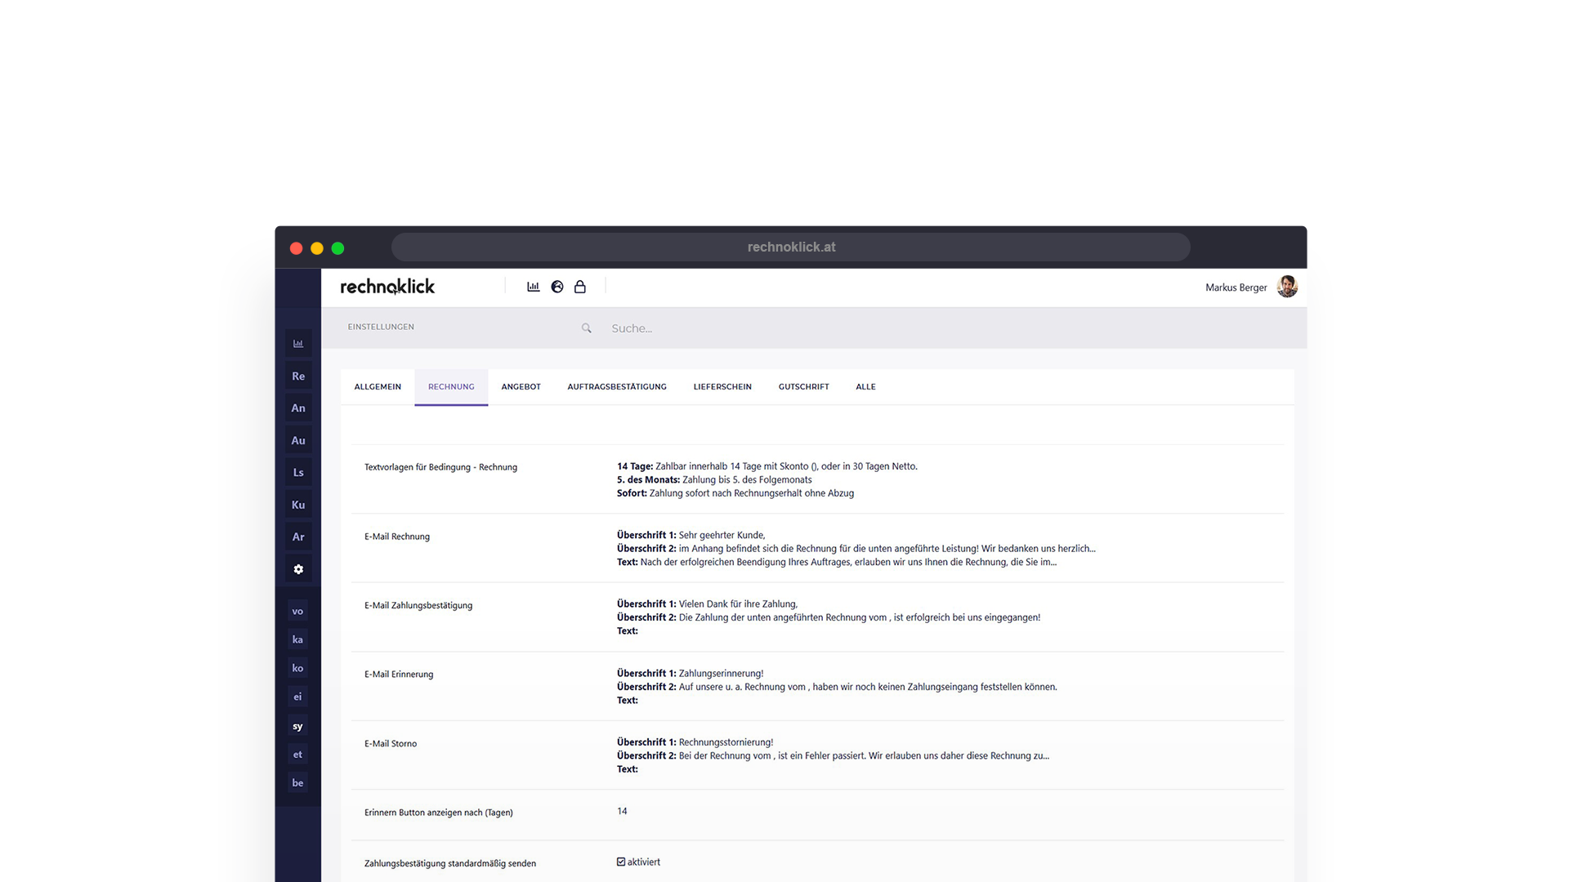Click the Vielen Dank für ihre Zahlung text
The image size is (1569, 882).
tap(738, 604)
